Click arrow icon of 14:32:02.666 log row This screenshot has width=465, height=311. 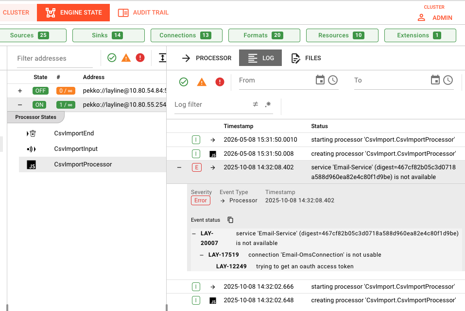pyautogui.click(x=213, y=287)
